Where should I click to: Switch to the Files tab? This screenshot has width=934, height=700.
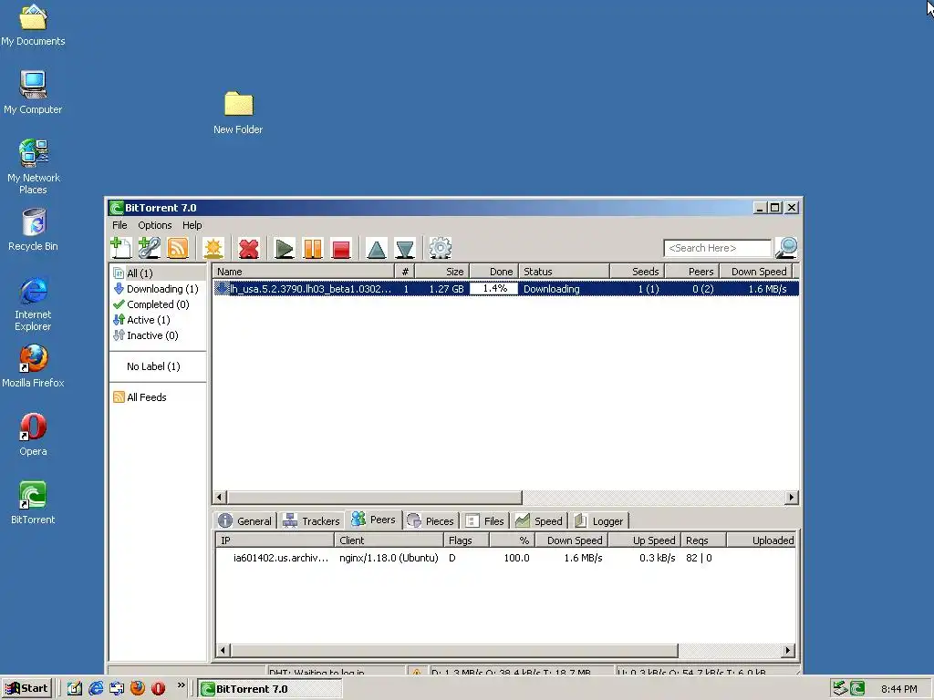[485, 520]
